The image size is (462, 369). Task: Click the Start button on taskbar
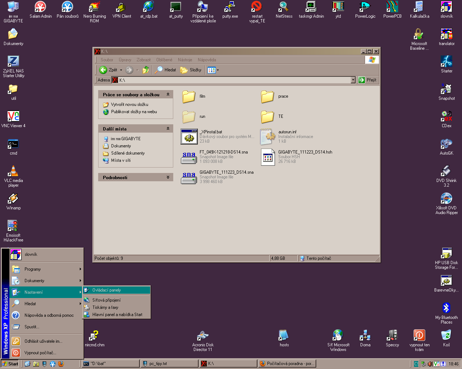[x=10, y=364]
